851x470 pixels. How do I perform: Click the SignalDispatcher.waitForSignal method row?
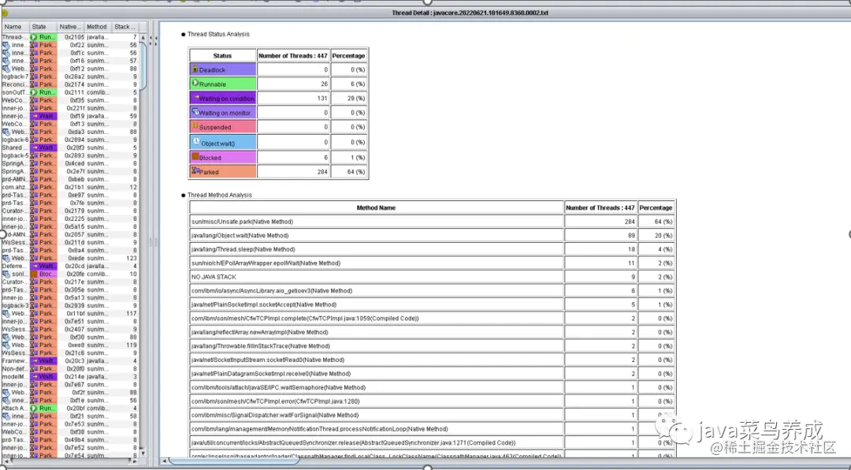(x=432, y=415)
